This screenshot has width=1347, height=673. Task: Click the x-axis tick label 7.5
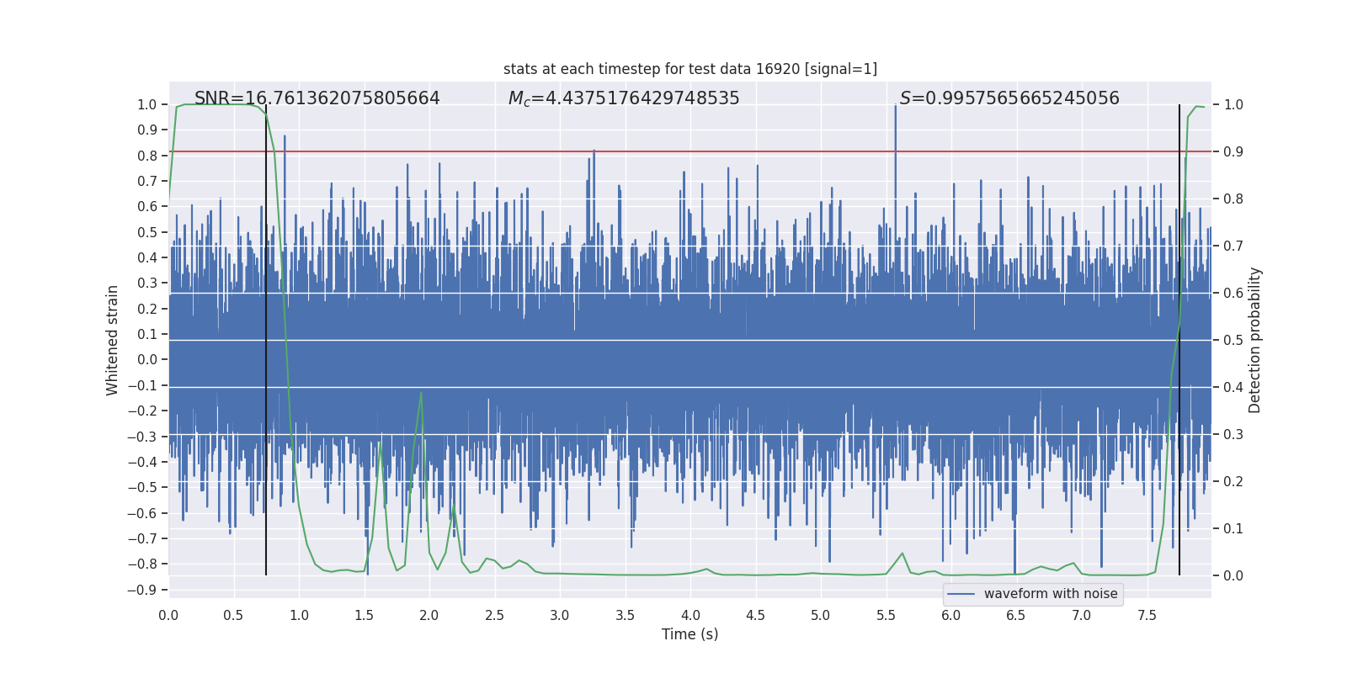[x=1147, y=615]
